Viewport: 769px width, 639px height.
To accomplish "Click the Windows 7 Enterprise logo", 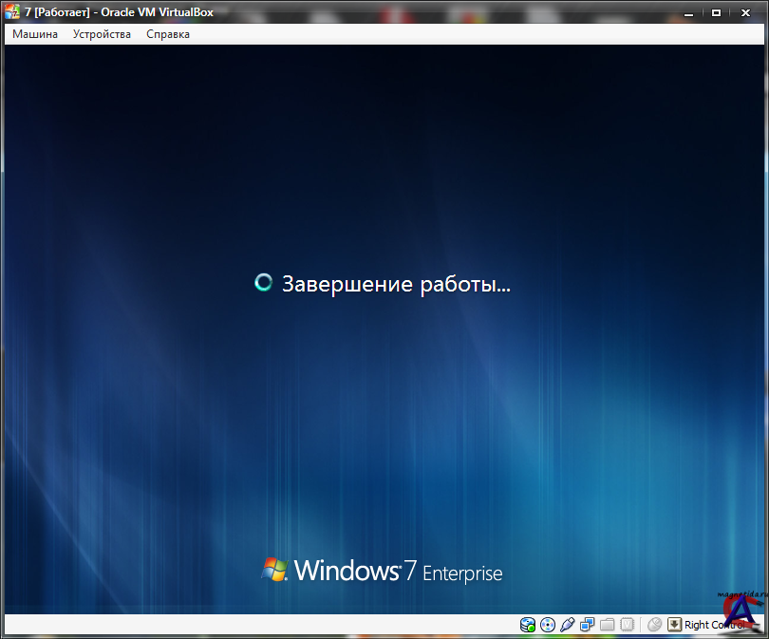I will [x=382, y=571].
